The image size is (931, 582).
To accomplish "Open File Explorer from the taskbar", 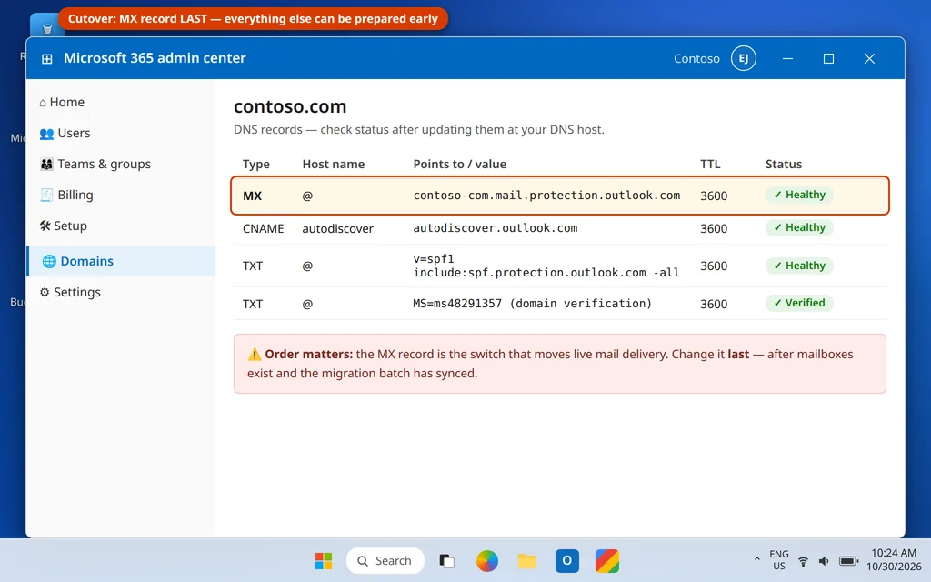I will pyautogui.click(x=526, y=560).
